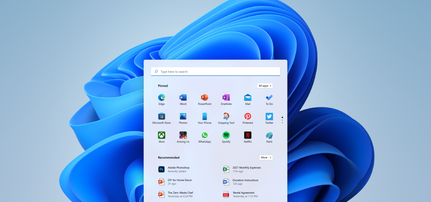Select the first pinned apps page dot
Image resolution: width=431 pixels, height=202 pixels.
coord(282,117)
